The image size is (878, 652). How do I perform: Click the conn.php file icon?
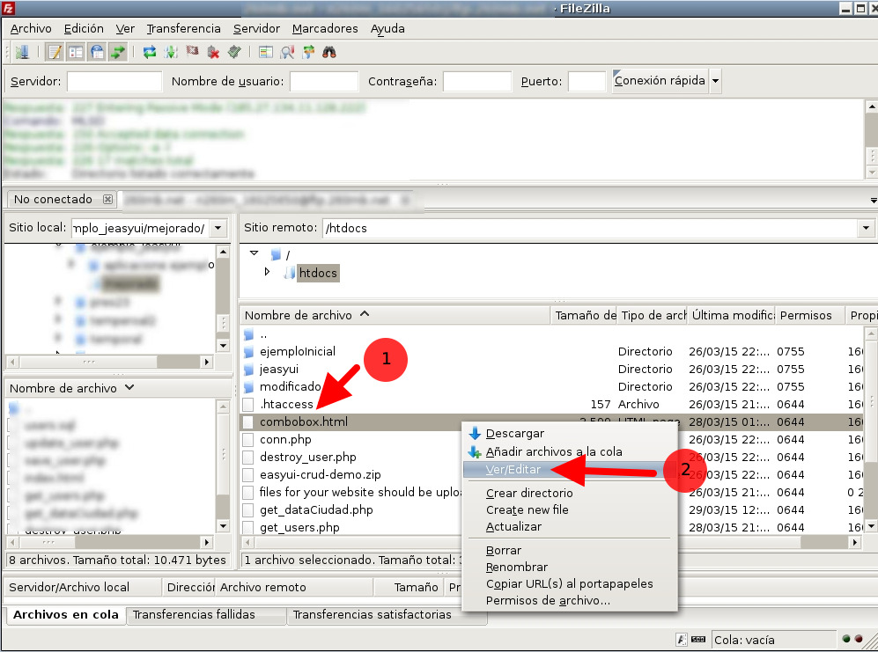(x=248, y=439)
